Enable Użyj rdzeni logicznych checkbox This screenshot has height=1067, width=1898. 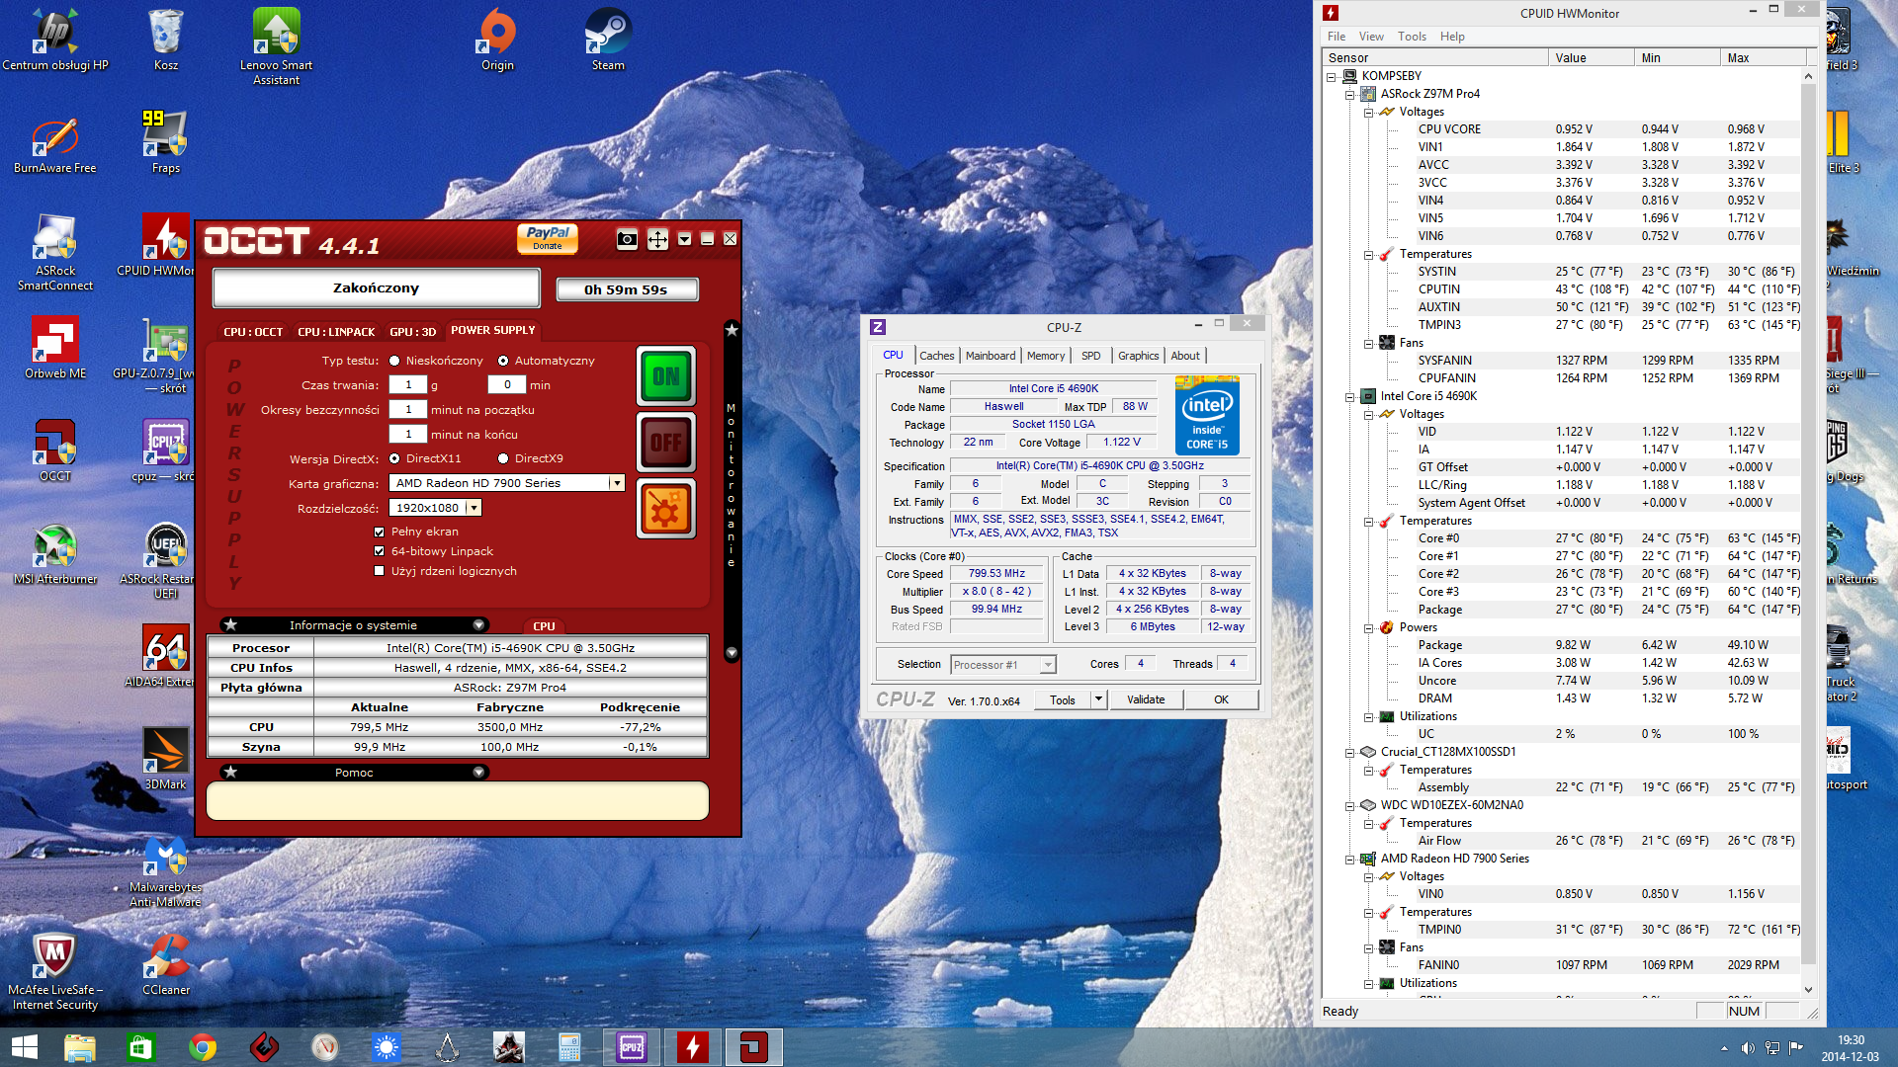379,571
